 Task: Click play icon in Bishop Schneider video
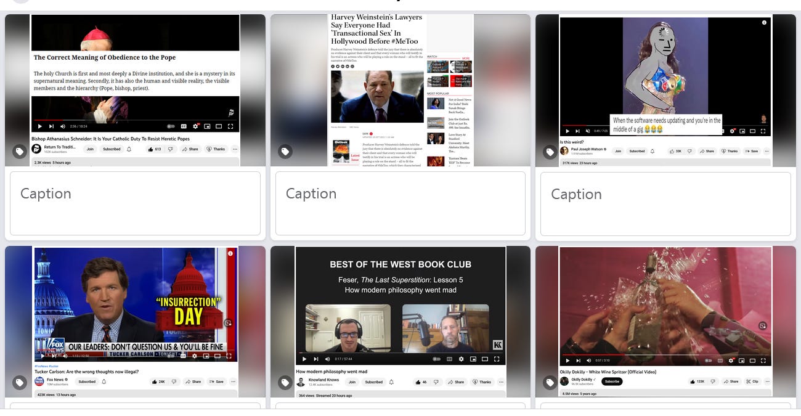(40, 126)
